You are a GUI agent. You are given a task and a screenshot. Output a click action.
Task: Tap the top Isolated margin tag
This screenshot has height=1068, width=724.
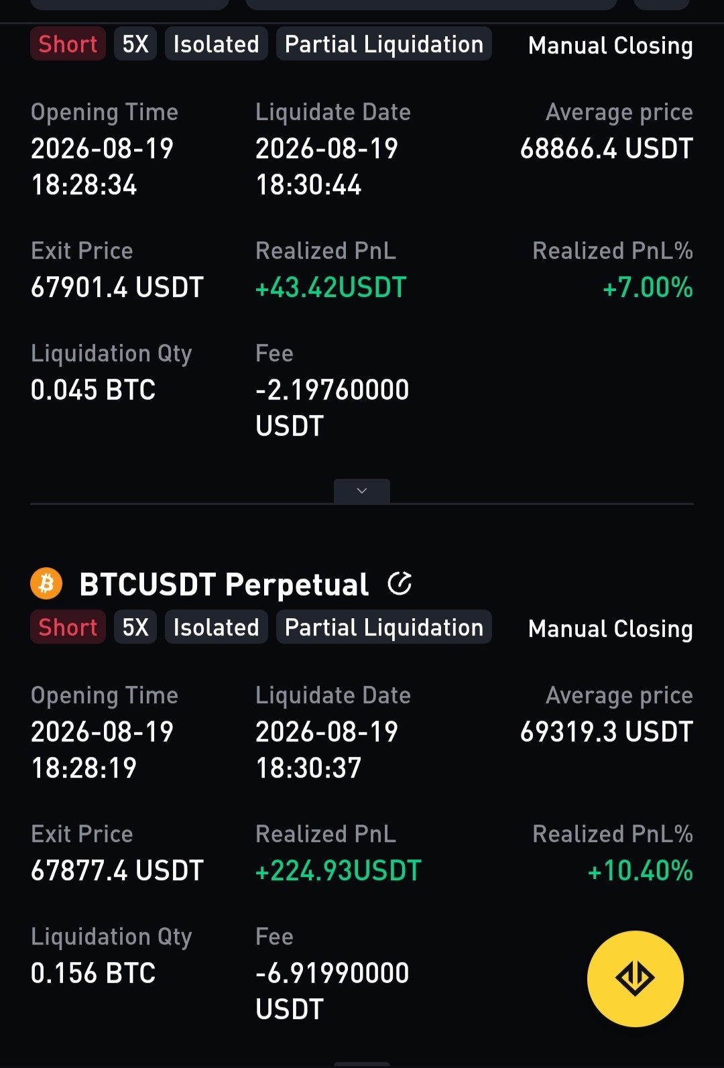pyautogui.click(x=216, y=44)
